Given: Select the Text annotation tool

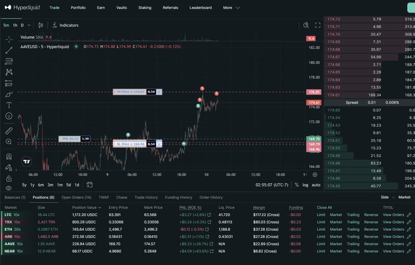Looking at the screenshot, I should pos(9,105).
